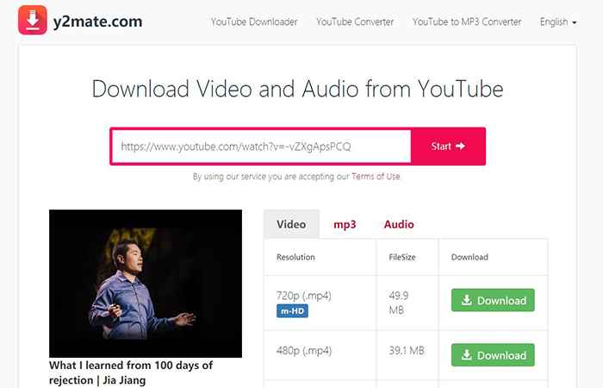Click the y2mate download logo icon

pyautogui.click(x=33, y=20)
